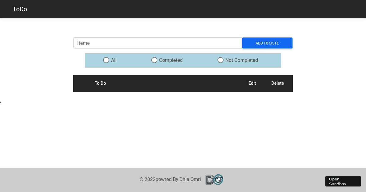Click the Dhia Omri copyright text
The width and height of the screenshot is (366, 192).
pyautogui.click(x=170, y=180)
